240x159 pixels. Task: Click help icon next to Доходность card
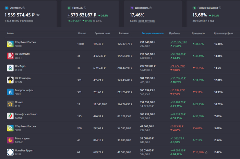tap(151, 8)
